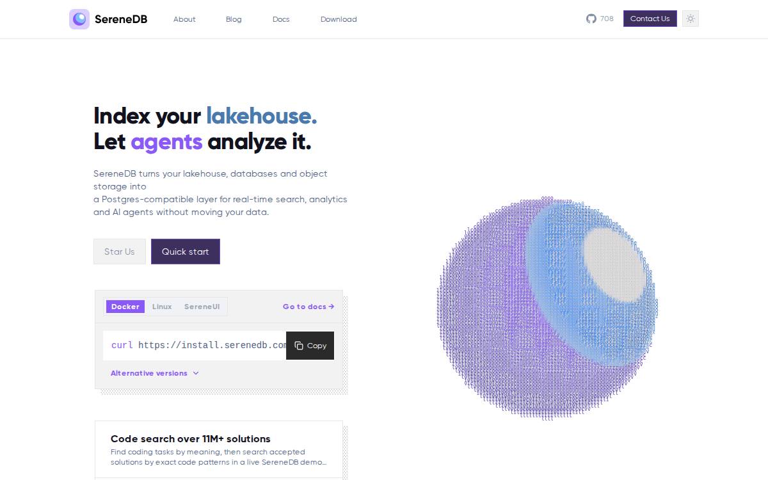Click the animated ASCII sphere graphic
The width and height of the screenshot is (768, 480).
pos(547,308)
